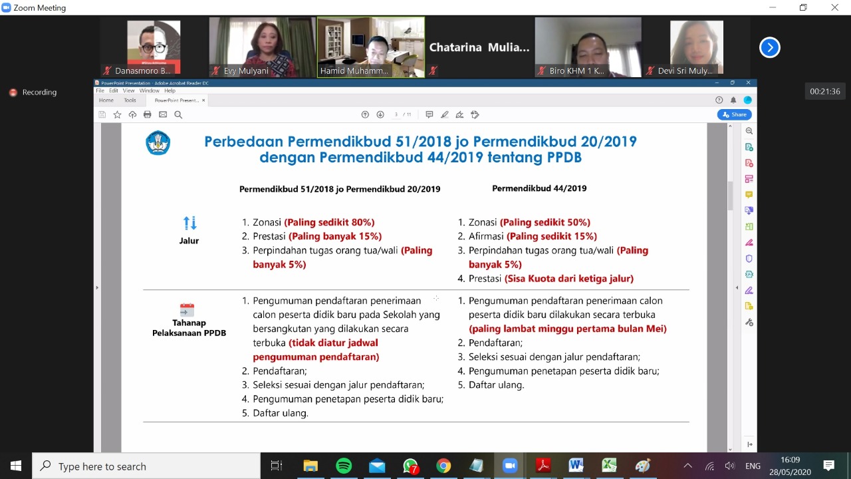
Task: Switch to the Tools tab
Action: tap(130, 100)
